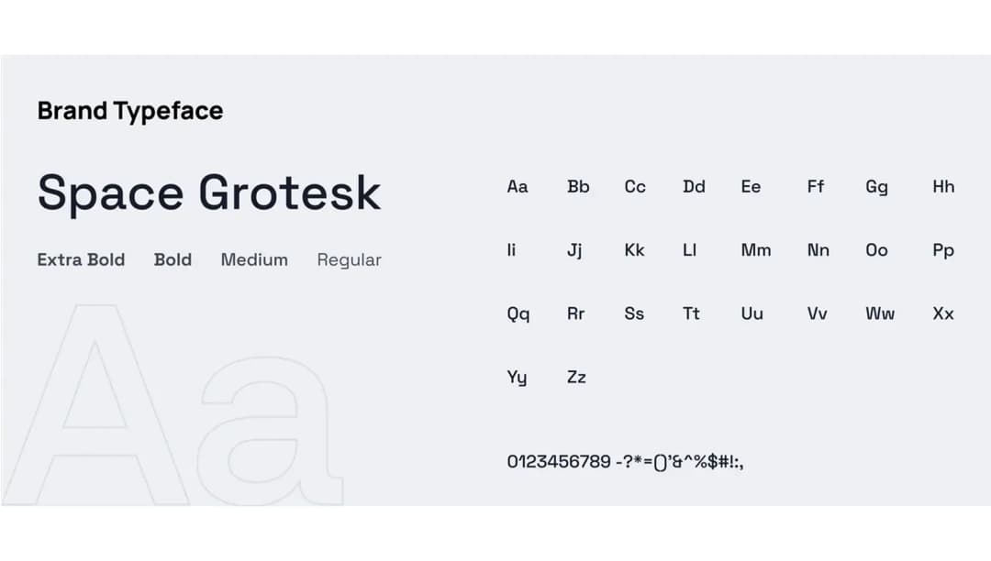
Task: Click the Hh glyph sample
Action: 943,187
